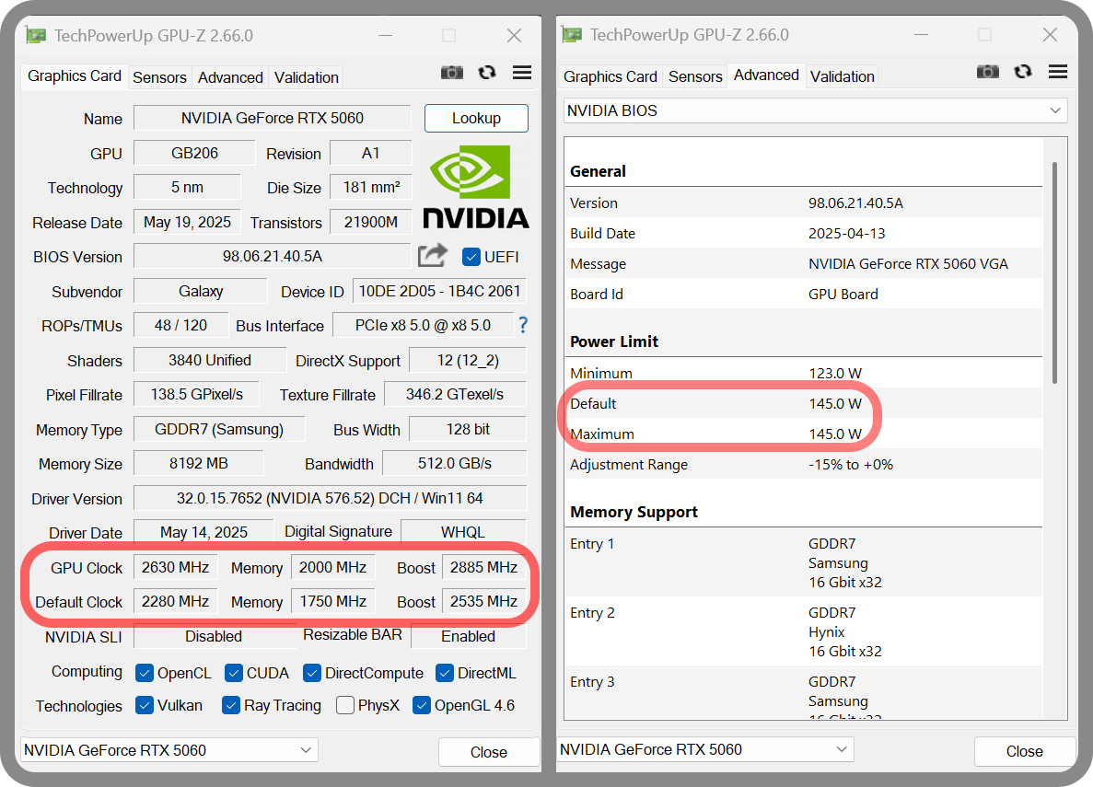Click the BIOS Version field 98.06.21.40.5A

[273, 257]
